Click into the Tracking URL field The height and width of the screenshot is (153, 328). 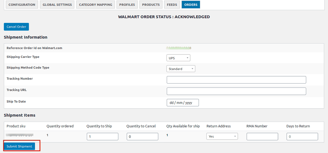(236, 91)
